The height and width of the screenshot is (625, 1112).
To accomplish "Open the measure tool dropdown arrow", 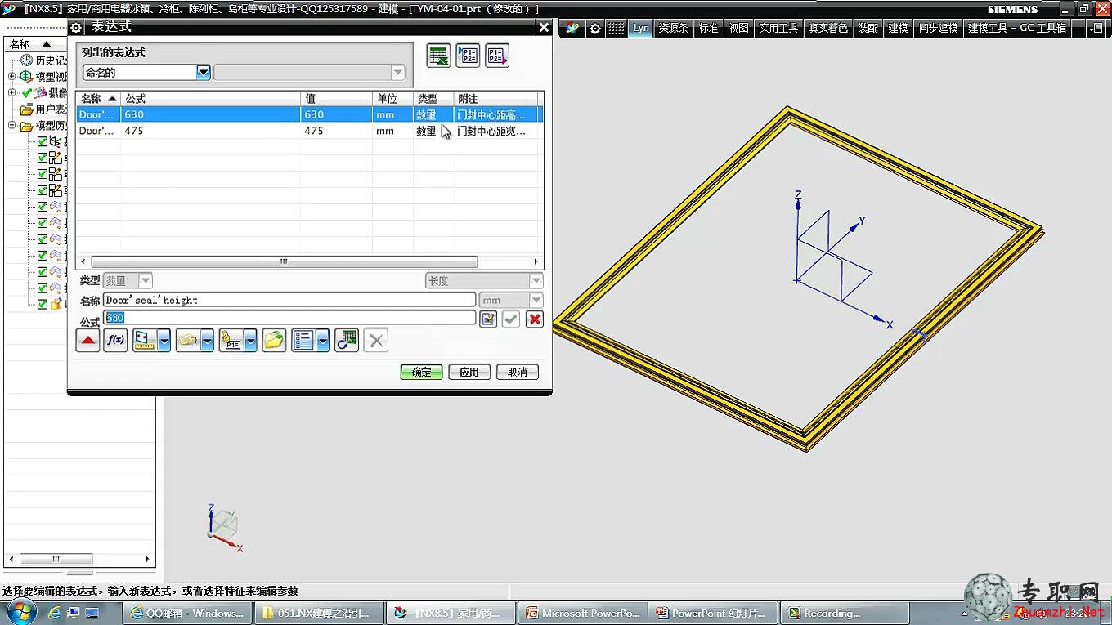I will [x=164, y=341].
